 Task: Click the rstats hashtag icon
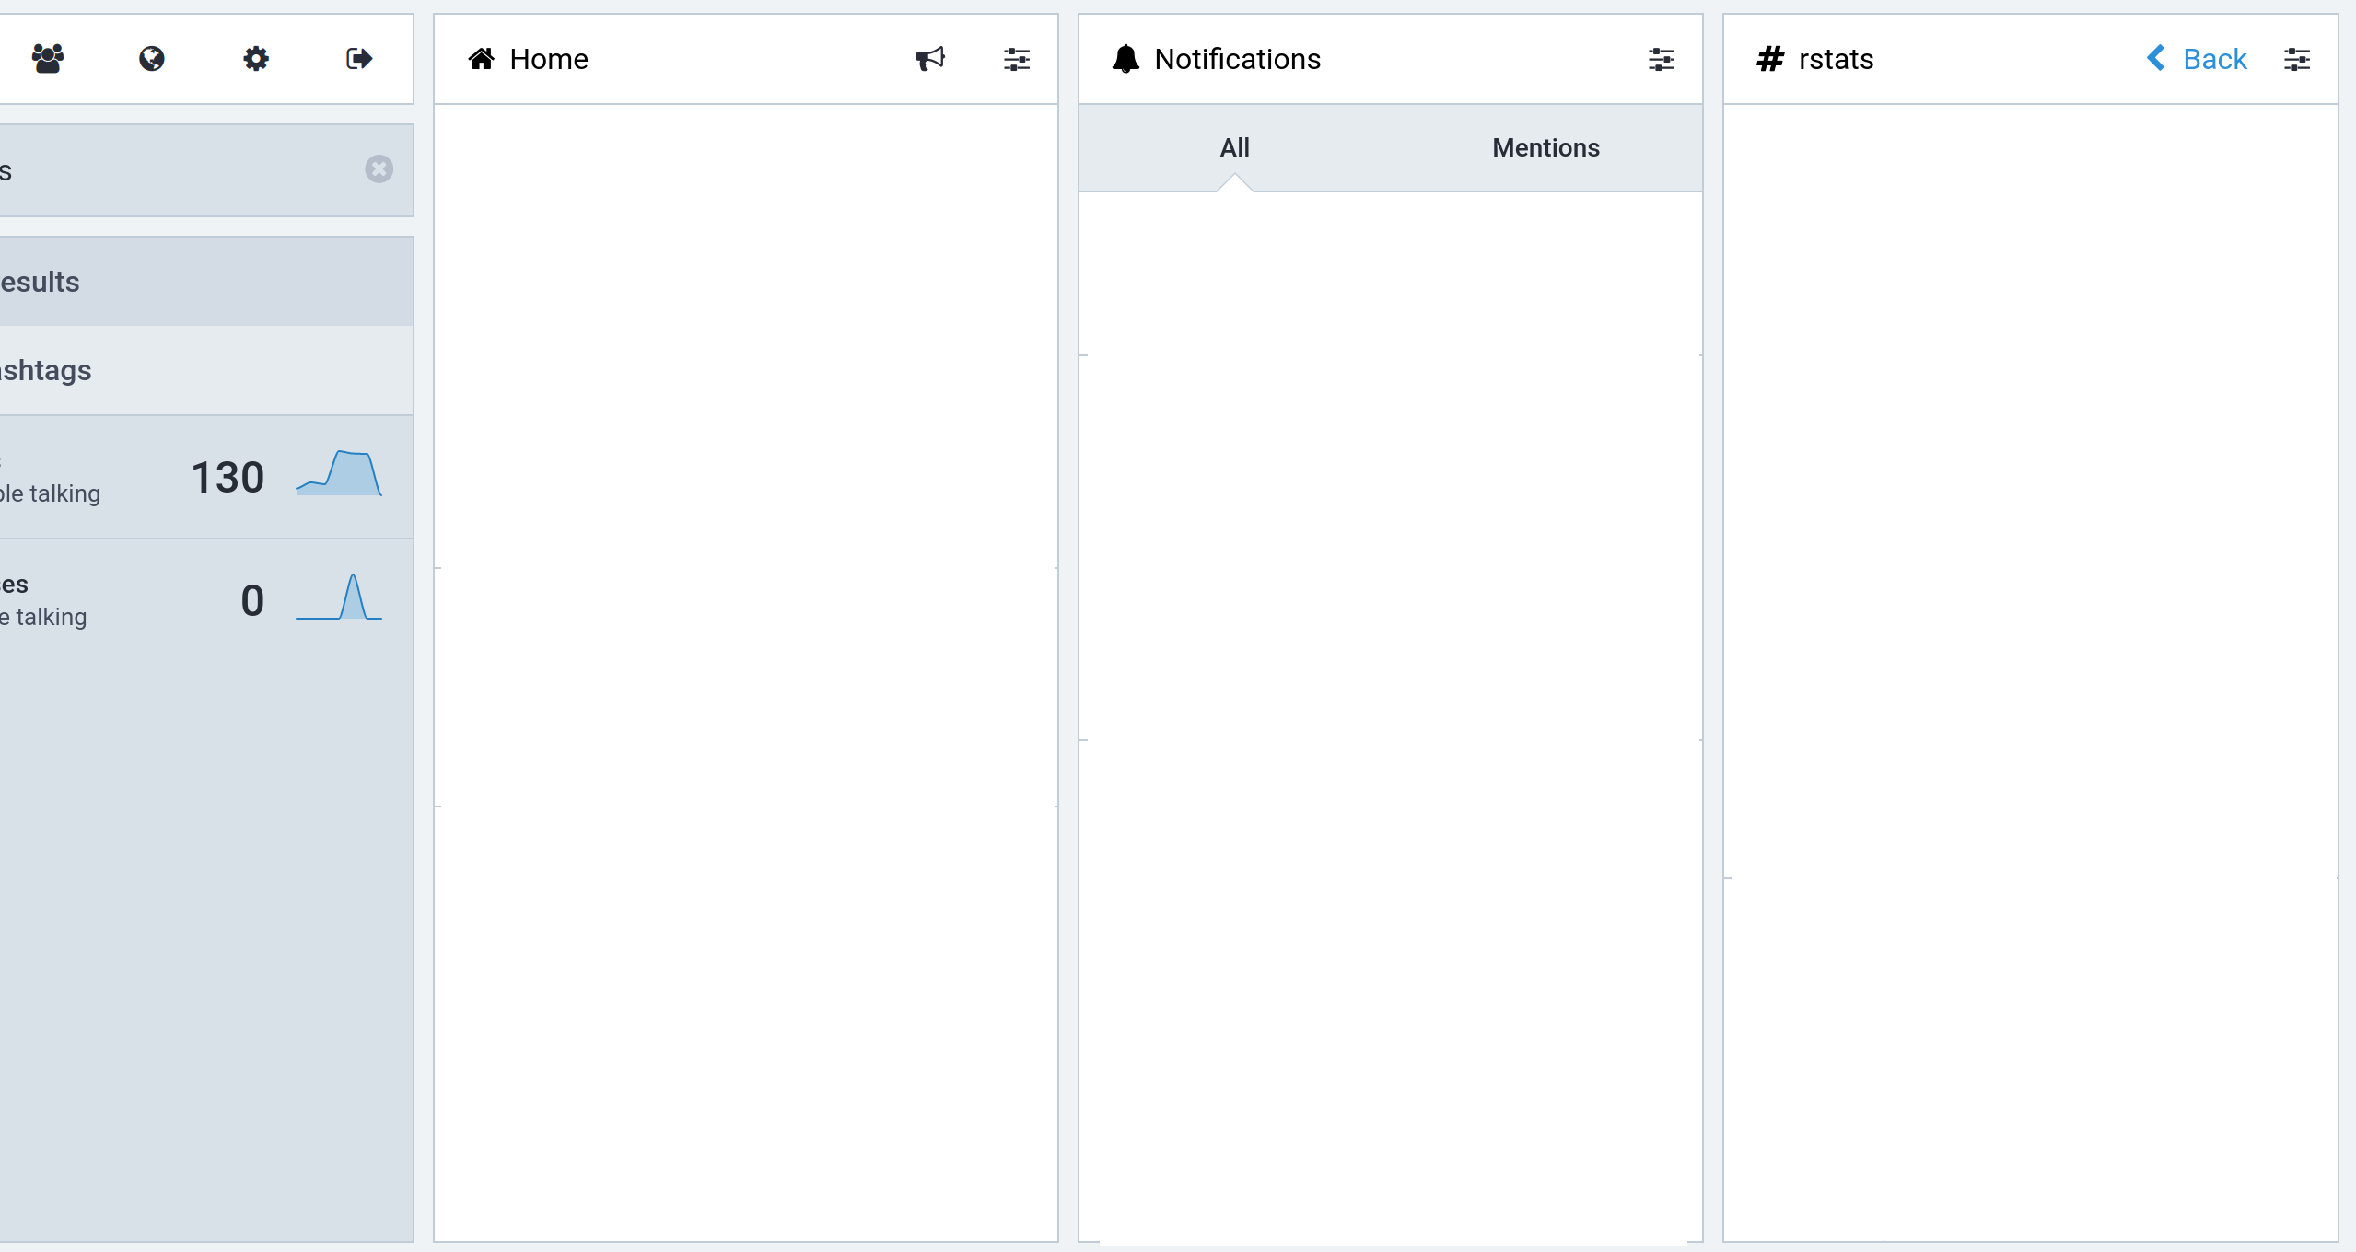(1770, 59)
